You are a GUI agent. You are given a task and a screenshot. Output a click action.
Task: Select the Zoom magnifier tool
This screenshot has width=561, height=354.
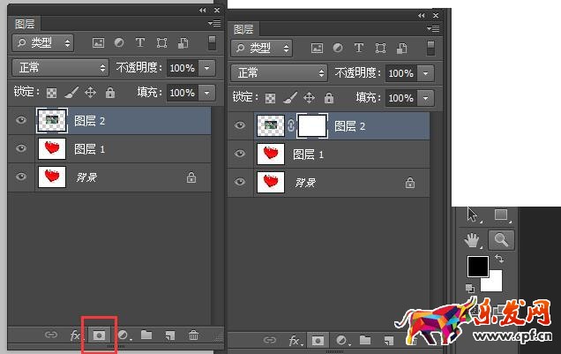501,239
